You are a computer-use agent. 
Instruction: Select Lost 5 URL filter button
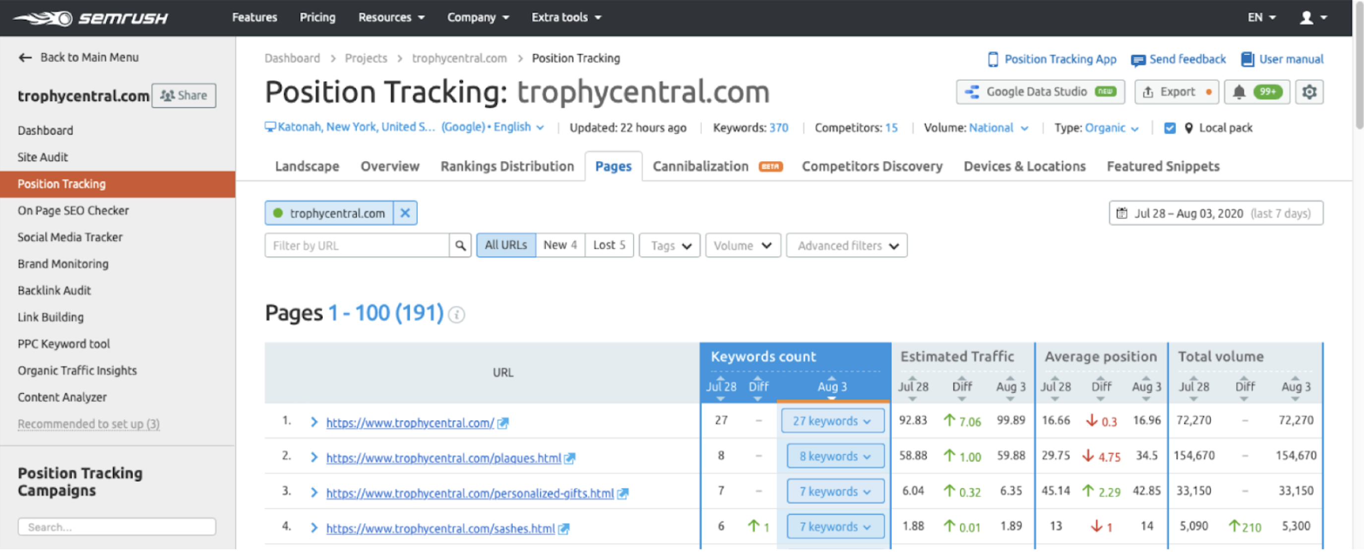point(610,245)
